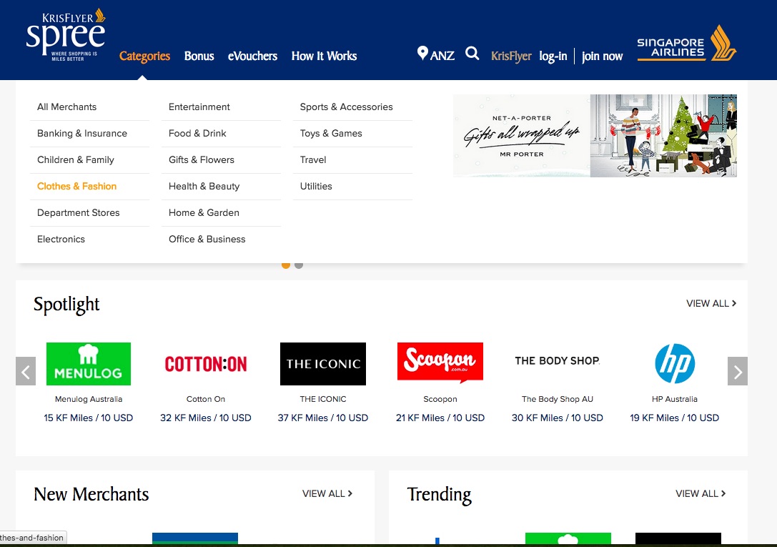
Task: Open the HP circular logo
Action: tap(674, 364)
